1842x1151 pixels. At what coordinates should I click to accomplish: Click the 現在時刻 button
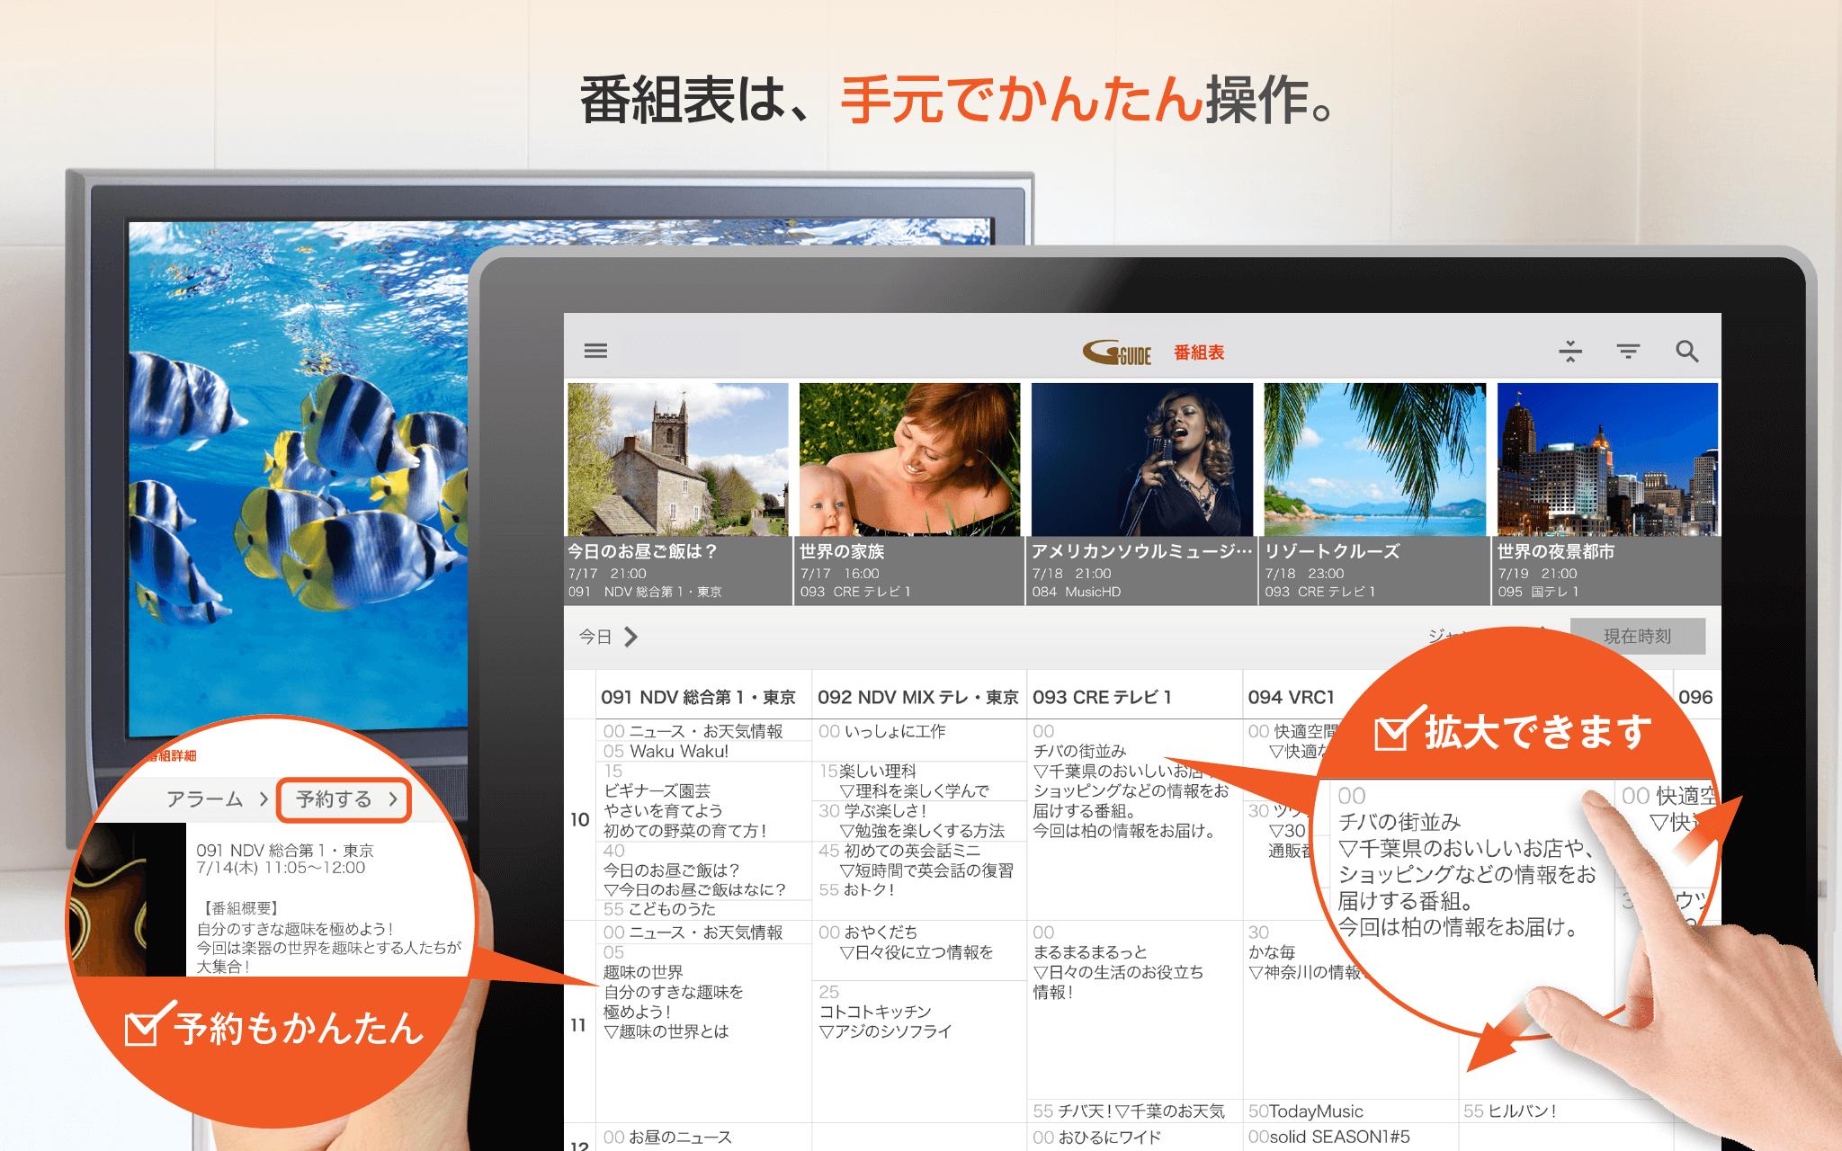(1637, 636)
